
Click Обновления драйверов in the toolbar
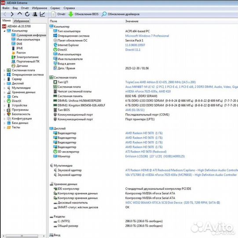point(121,14)
